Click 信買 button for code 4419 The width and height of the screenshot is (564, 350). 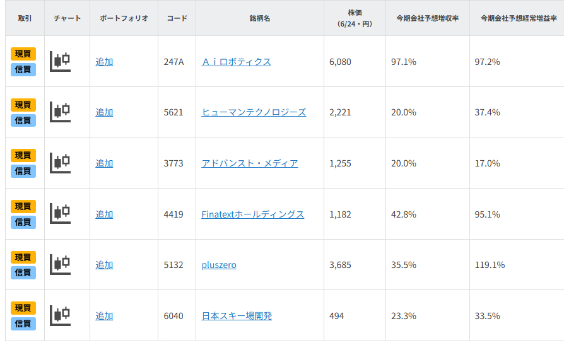23,222
